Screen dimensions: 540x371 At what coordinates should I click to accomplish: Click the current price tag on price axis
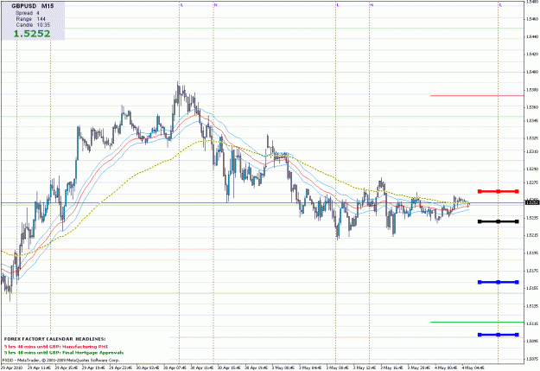(532, 202)
